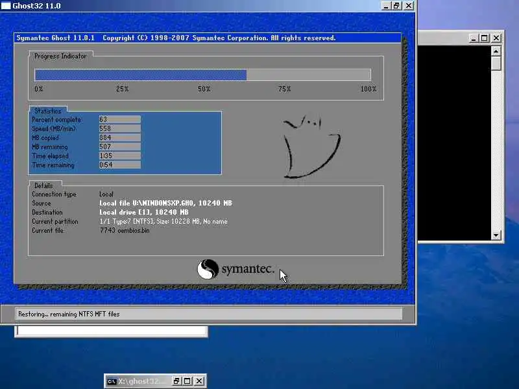Click the Symantec yin-yang logo
Viewport: 519px width, 389px height.
[x=208, y=269]
